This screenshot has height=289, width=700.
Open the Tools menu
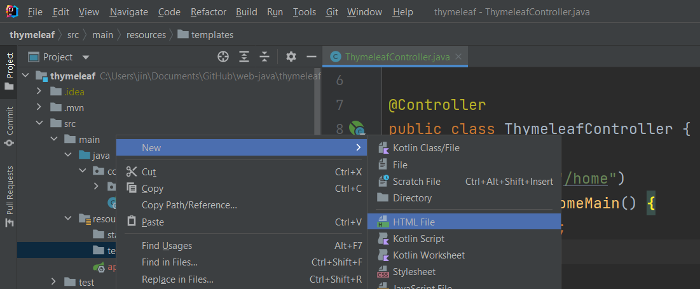coord(305,12)
